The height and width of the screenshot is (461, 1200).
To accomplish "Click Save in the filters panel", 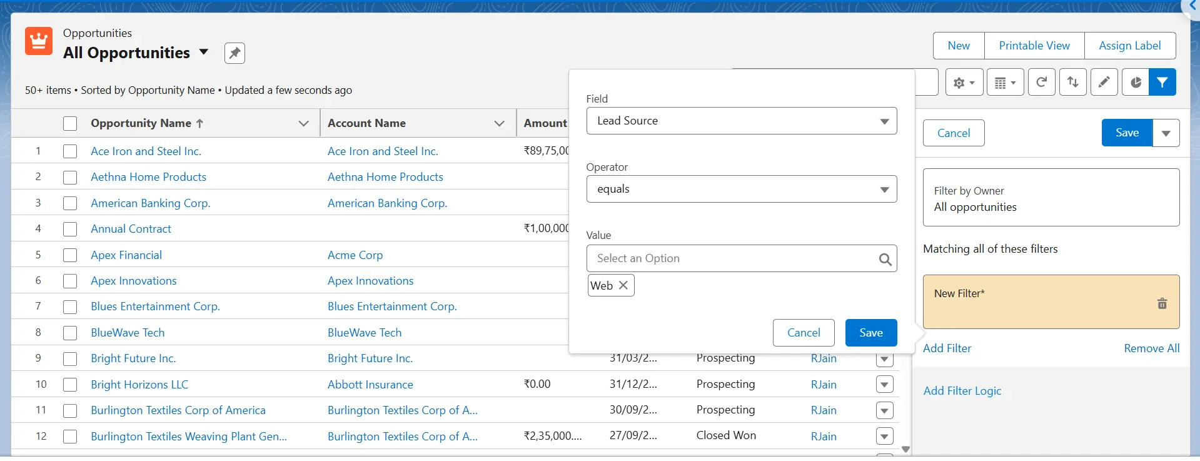I will [1127, 133].
